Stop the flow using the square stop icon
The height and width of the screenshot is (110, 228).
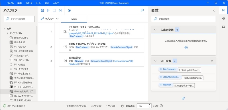[x=54, y=10]
